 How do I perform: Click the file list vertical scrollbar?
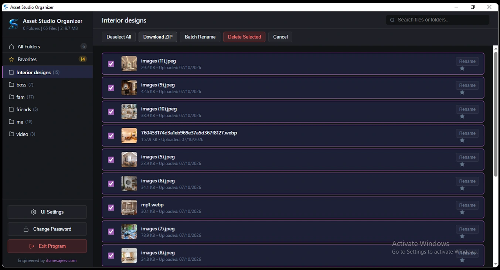[496, 114]
